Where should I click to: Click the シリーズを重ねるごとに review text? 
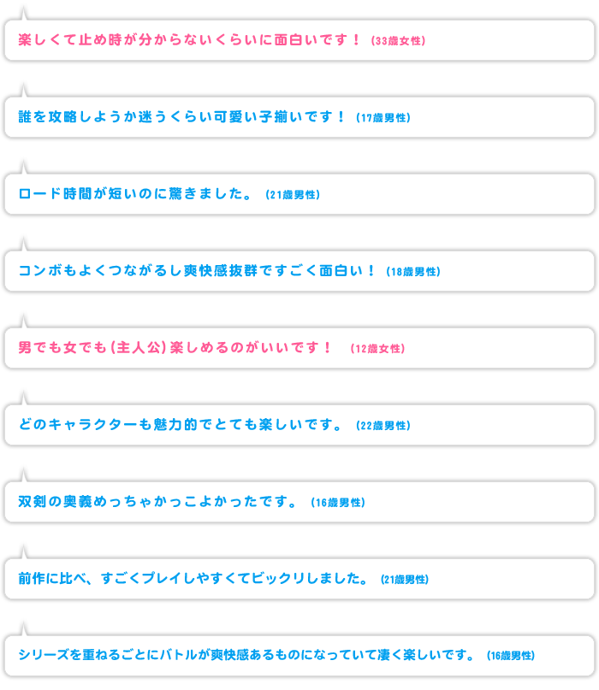point(246,655)
